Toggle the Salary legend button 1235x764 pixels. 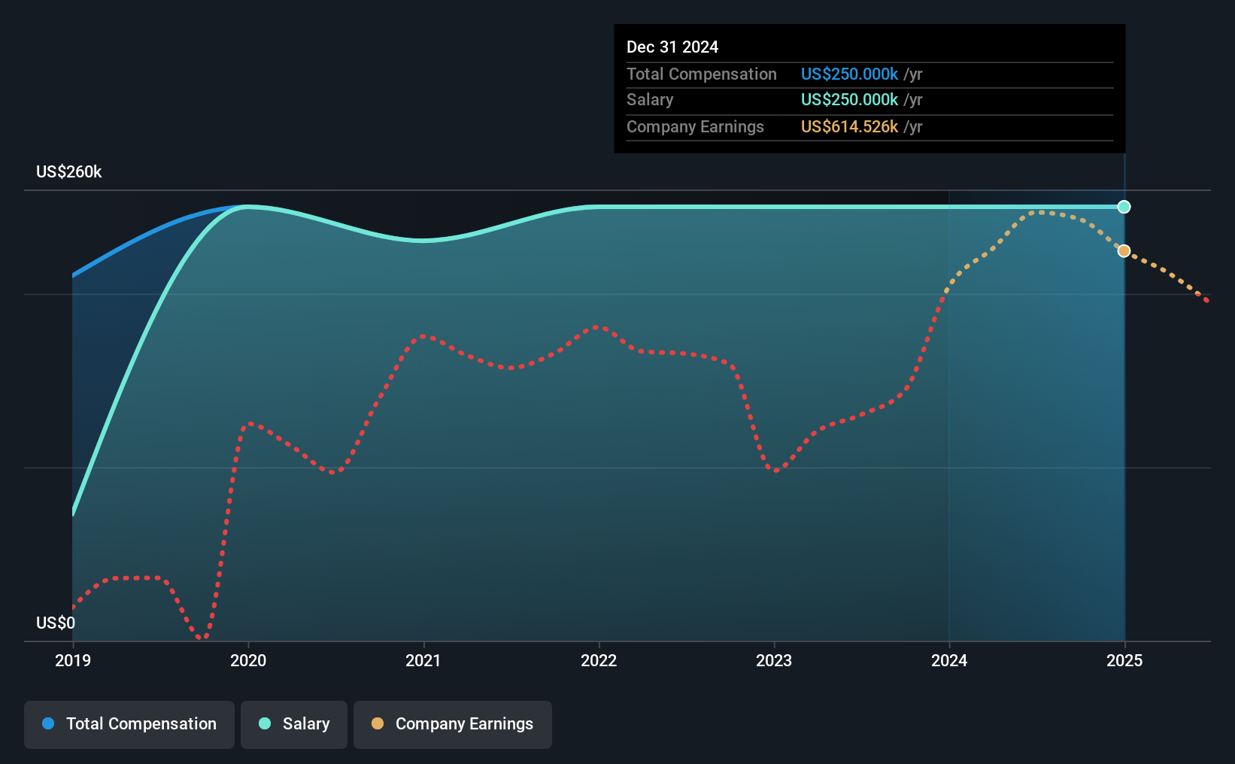point(294,724)
